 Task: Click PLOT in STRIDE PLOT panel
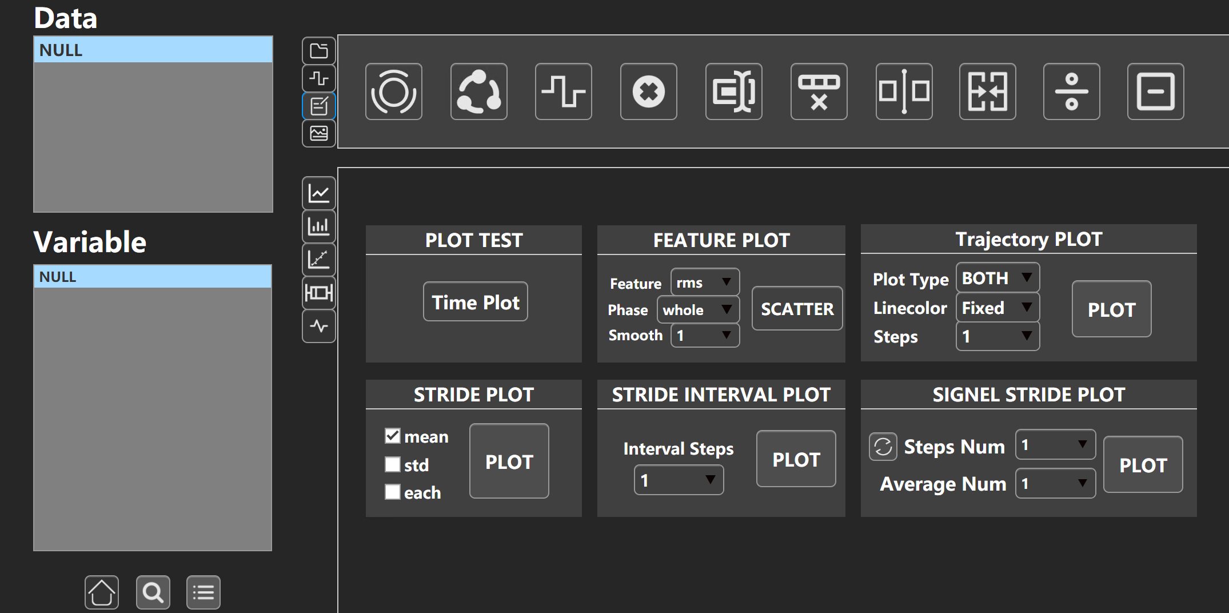509,461
